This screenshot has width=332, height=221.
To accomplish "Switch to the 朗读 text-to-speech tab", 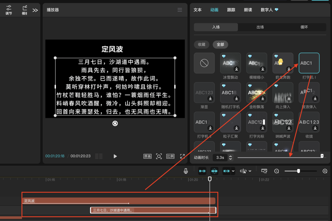I will [248, 10].
